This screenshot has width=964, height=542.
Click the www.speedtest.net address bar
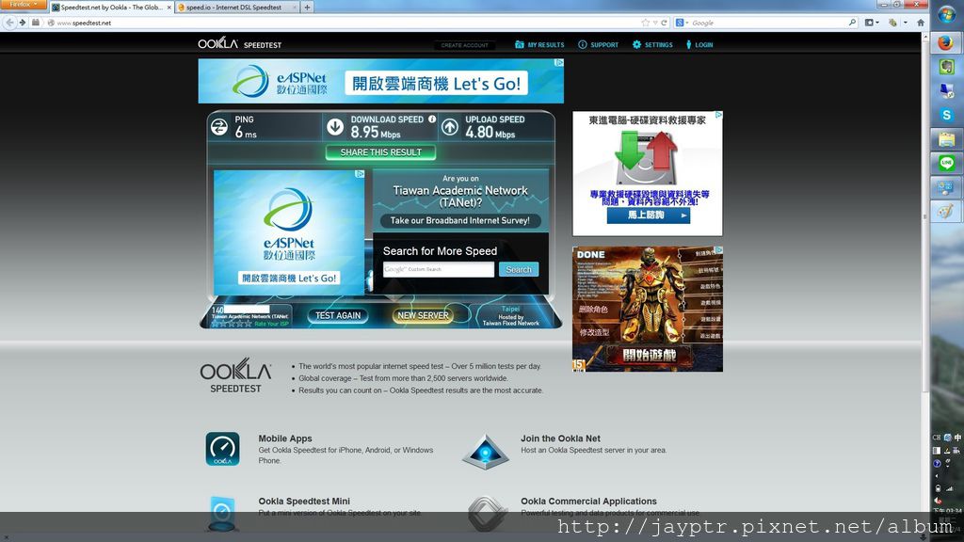click(345, 23)
